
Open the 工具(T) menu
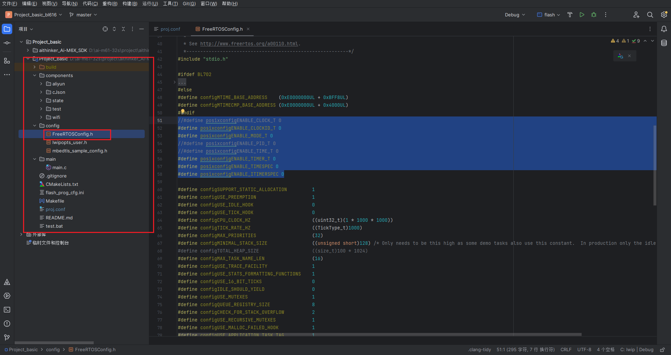click(170, 3)
